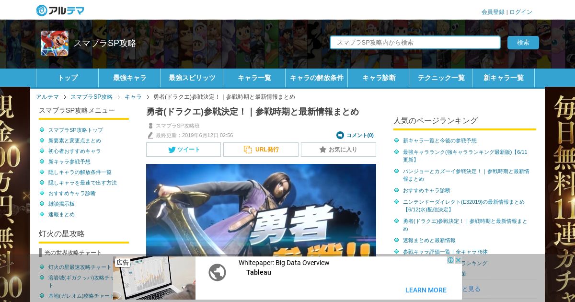
Task: Click the globe icon in the ad
Action: coord(217,272)
